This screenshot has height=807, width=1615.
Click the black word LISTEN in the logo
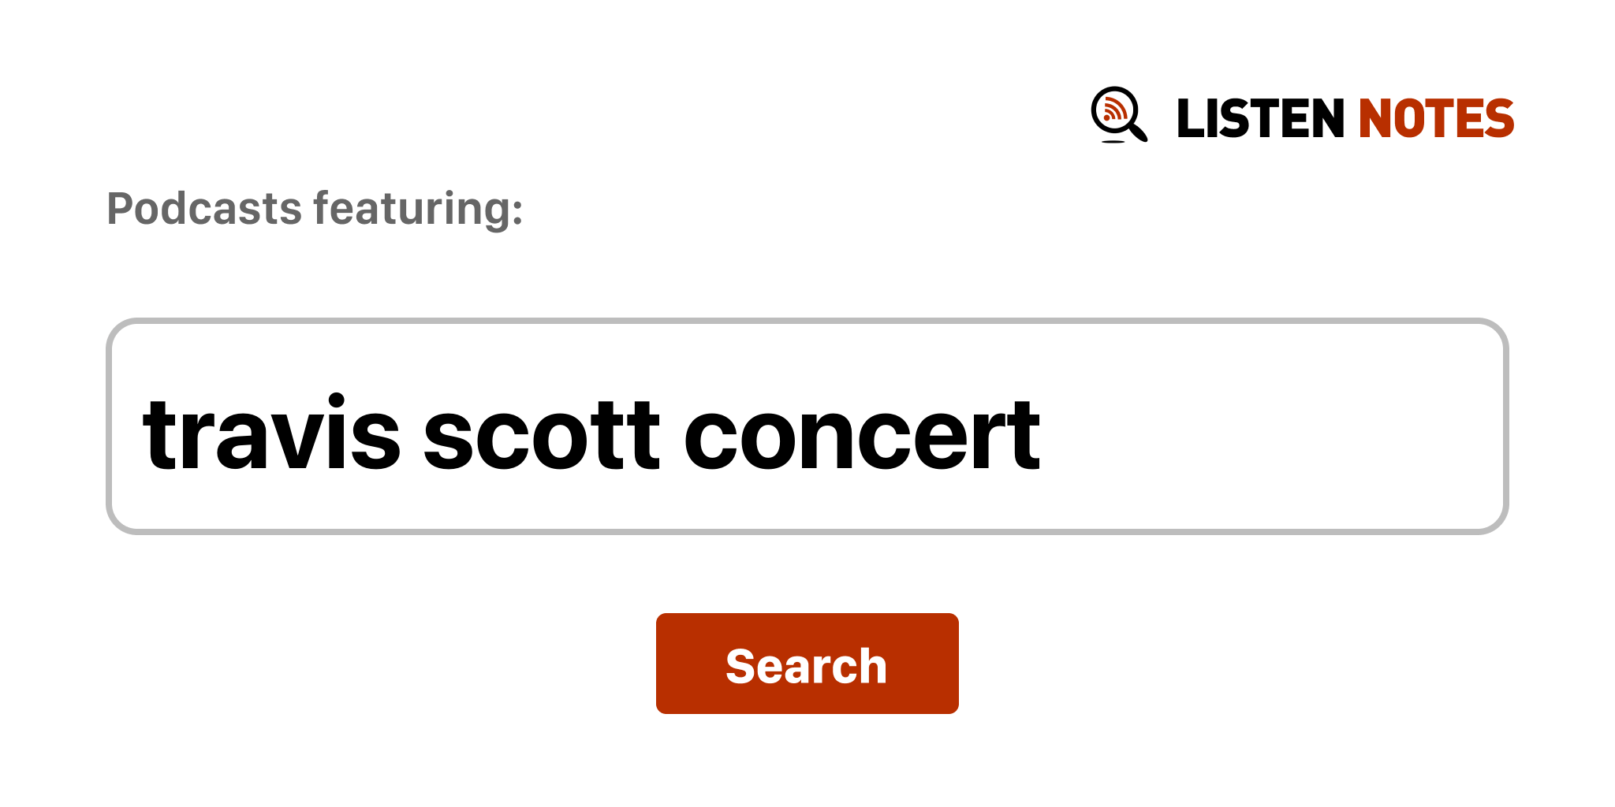1259,118
